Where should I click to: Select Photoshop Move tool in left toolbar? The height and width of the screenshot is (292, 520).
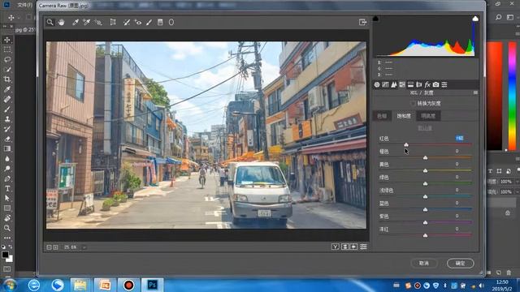coord(7,40)
